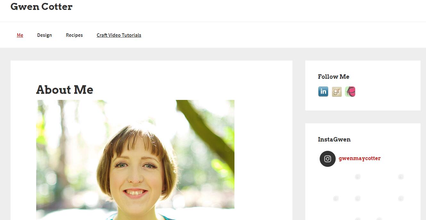Click the portrait photo of Gwen
This screenshot has width=426, height=220.
tap(135, 160)
